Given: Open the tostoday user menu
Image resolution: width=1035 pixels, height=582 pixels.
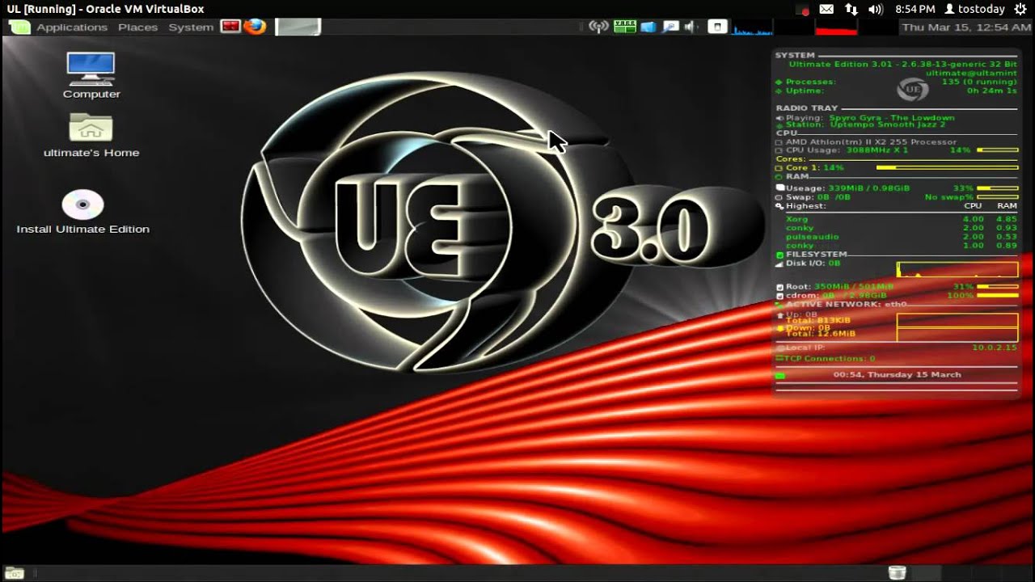Looking at the screenshot, I should [974, 9].
